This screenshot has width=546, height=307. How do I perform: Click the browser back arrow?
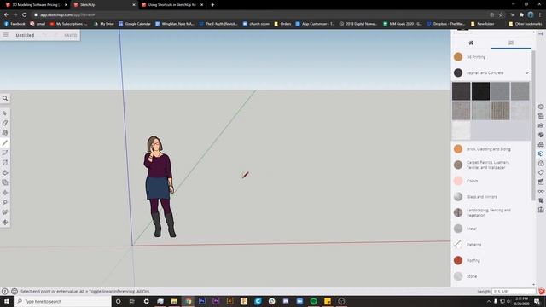click(x=6, y=15)
